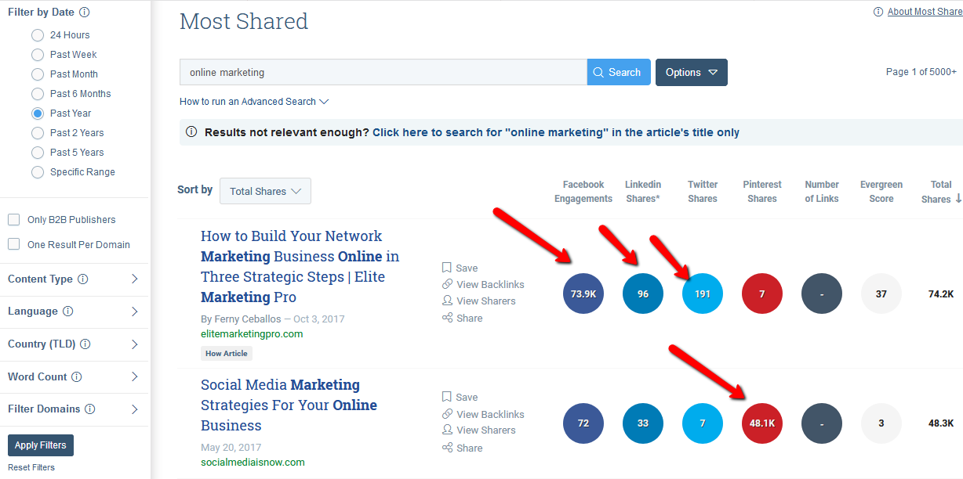The image size is (963, 479).
Task: Click the Filter by Date info icon
Action: [85, 13]
